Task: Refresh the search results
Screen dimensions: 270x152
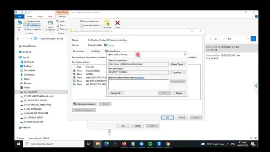Action: (216, 39)
